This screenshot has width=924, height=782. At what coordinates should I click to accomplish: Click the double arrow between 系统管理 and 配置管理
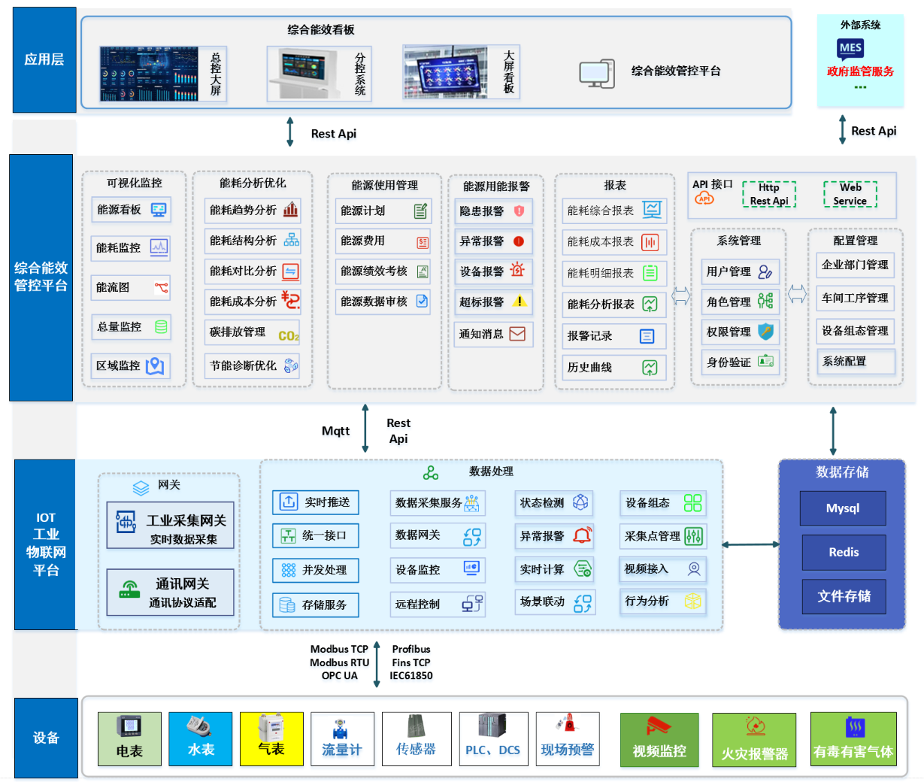pos(797,294)
